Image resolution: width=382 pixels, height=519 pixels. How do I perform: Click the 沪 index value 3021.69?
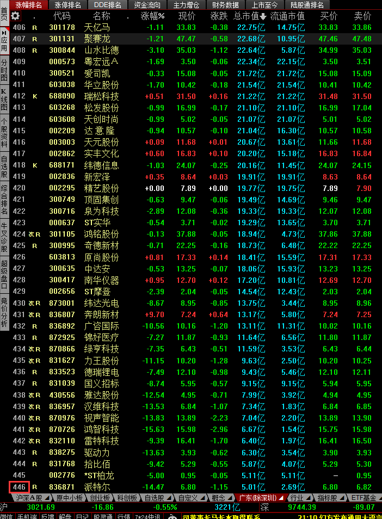click(x=41, y=507)
